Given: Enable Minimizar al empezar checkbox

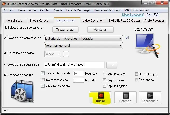Looking at the screenshot, I should (43, 86).
